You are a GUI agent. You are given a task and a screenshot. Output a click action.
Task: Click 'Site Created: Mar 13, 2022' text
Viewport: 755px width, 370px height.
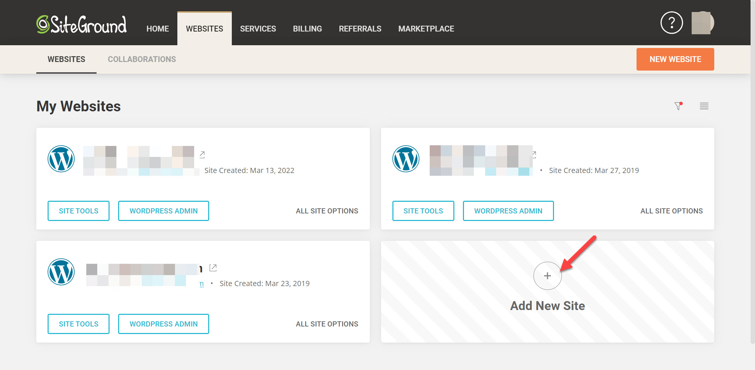pyautogui.click(x=249, y=170)
